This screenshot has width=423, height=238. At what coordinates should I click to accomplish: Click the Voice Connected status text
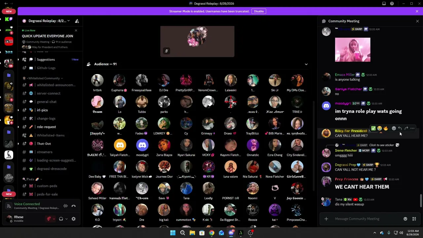point(27,204)
